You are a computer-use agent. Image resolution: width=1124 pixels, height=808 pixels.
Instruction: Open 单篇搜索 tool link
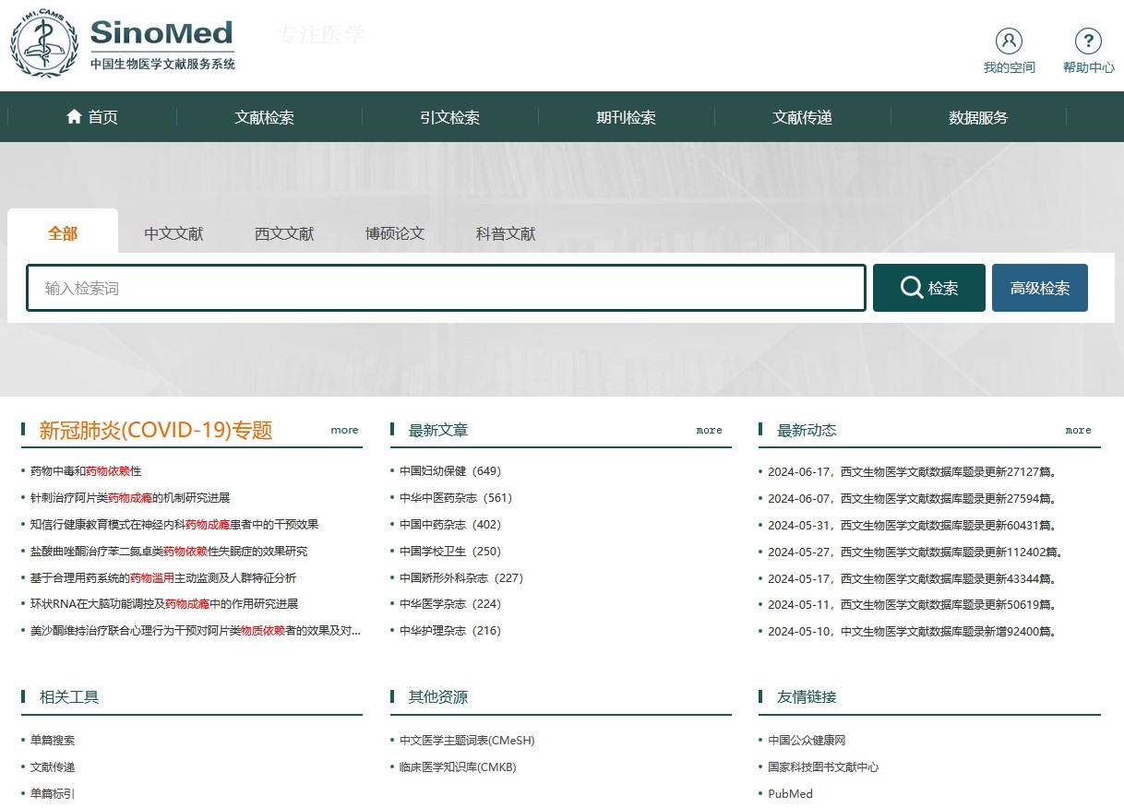click(x=53, y=740)
